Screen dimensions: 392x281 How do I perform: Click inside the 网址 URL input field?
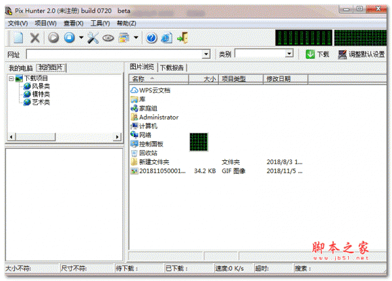coord(114,54)
